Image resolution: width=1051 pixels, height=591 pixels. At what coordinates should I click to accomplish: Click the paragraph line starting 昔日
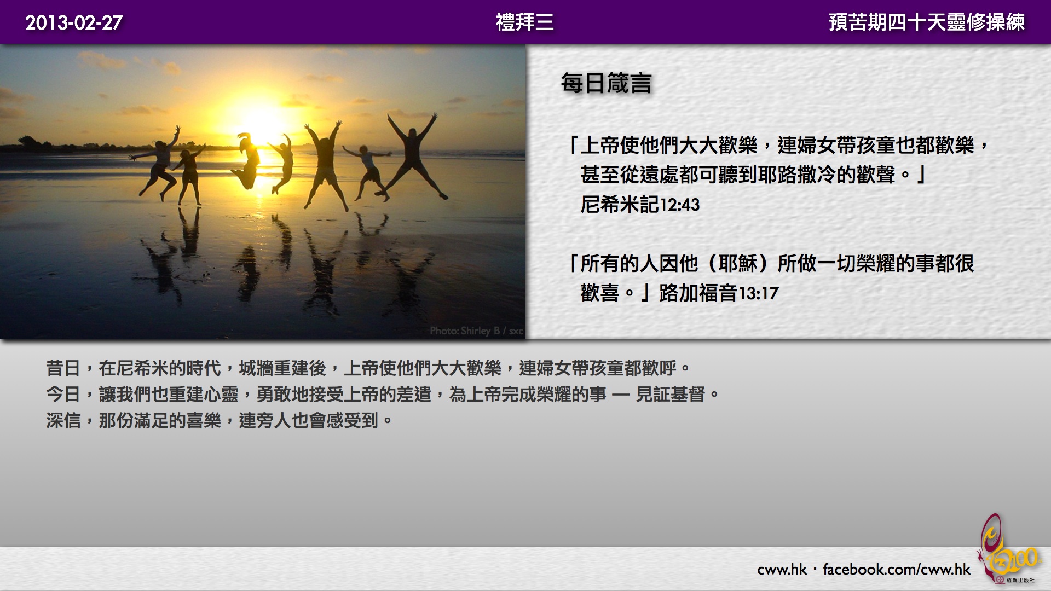368,368
